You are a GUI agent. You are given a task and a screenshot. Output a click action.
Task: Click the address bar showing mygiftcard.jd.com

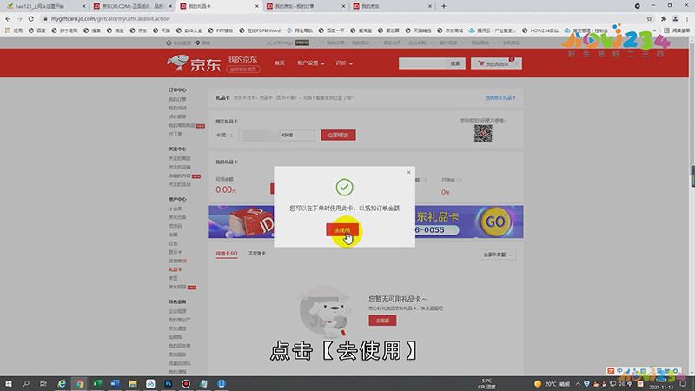click(341, 18)
